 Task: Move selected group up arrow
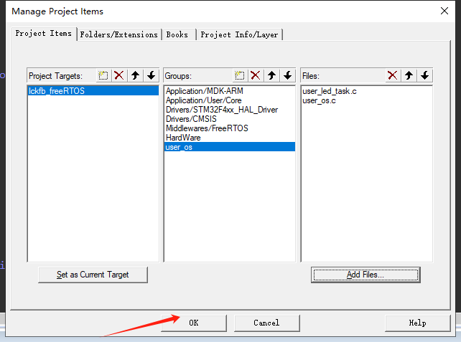click(x=271, y=75)
